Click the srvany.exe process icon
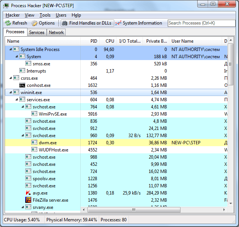Image resolution: width=239 pixels, height=227 pixels. tap(28, 207)
